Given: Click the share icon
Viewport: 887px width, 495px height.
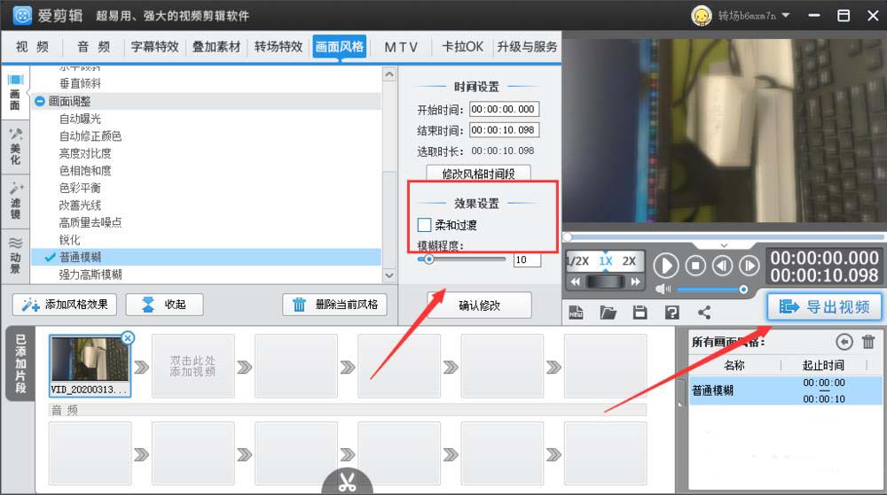Looking at the screenshot, I should pos(704,312).
